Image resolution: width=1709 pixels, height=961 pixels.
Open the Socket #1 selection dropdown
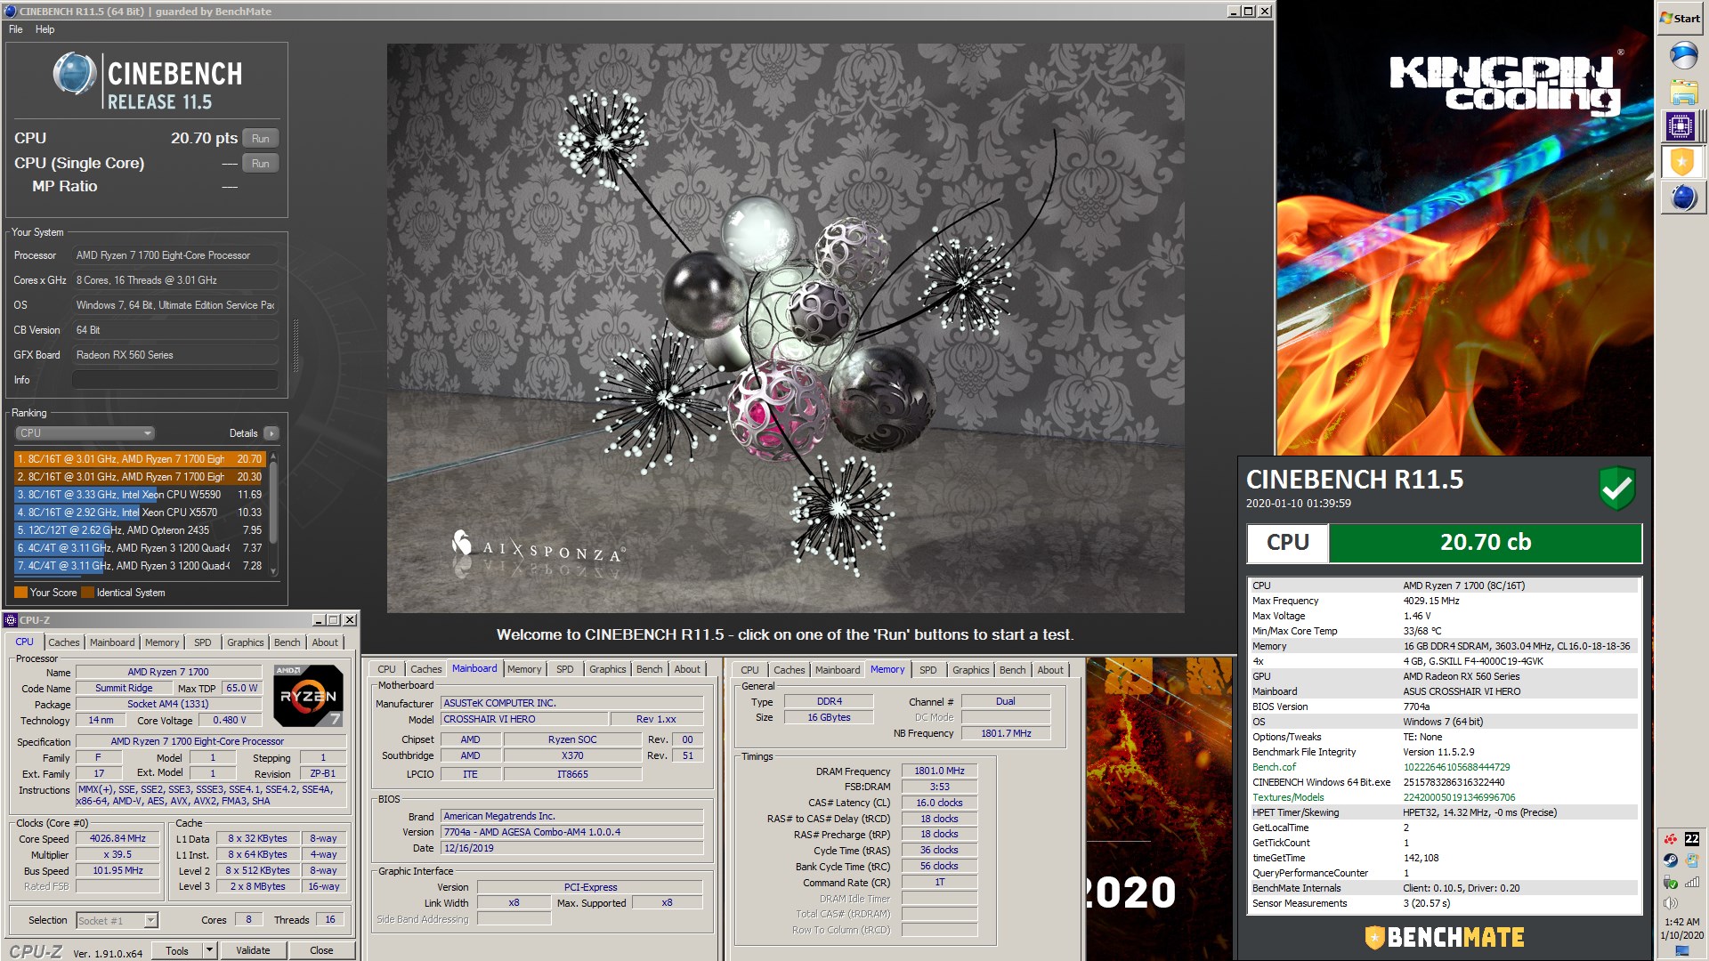point(117,921)
